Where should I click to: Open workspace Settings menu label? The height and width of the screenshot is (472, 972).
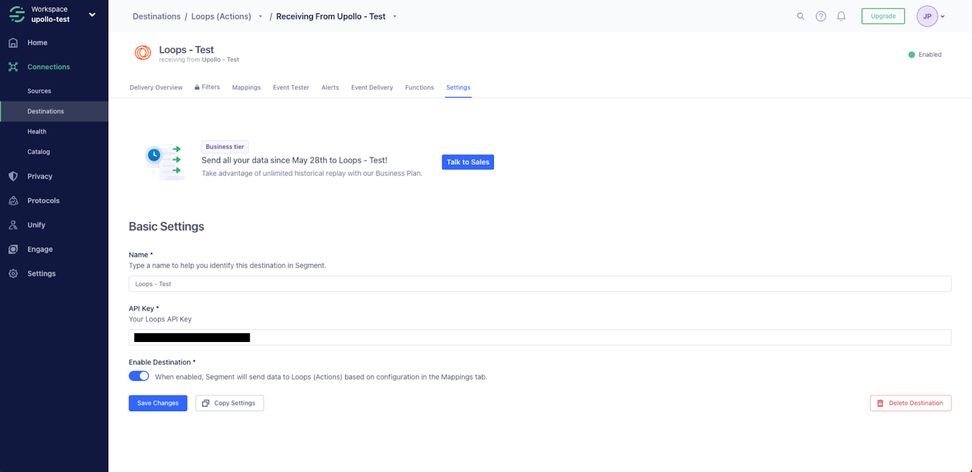click(x=41, y=273)
